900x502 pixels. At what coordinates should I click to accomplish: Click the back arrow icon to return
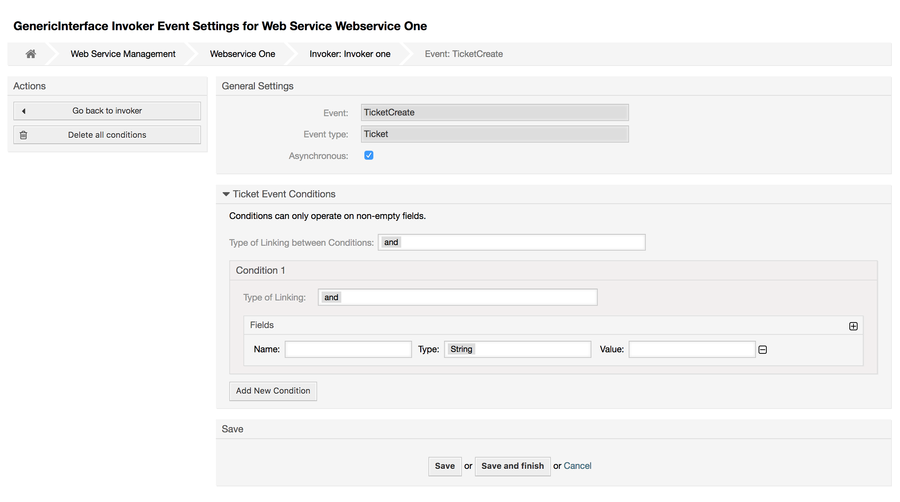[23, 110]
